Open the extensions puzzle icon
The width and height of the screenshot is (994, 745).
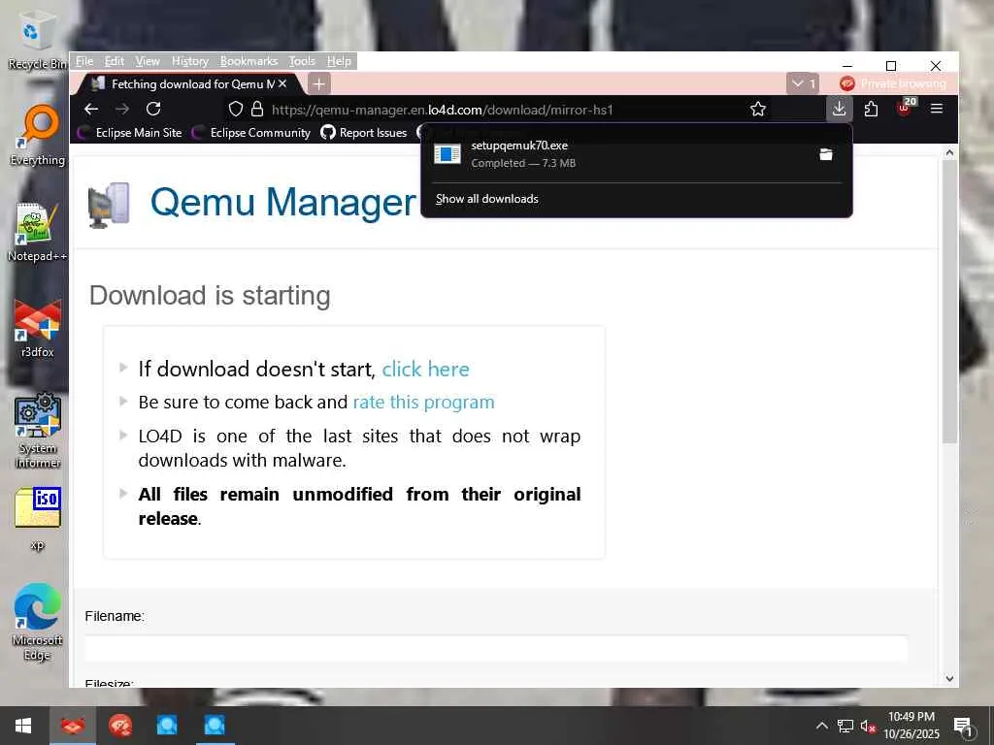[871, 109]
